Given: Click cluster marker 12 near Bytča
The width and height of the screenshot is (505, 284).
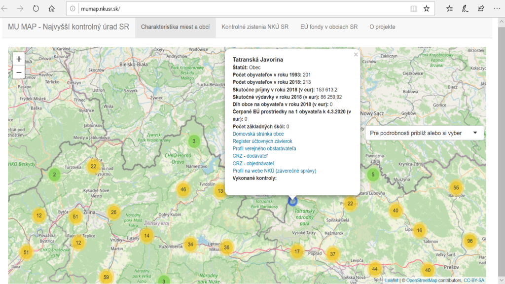Looking at the screenshot, I should pos(39,216).
